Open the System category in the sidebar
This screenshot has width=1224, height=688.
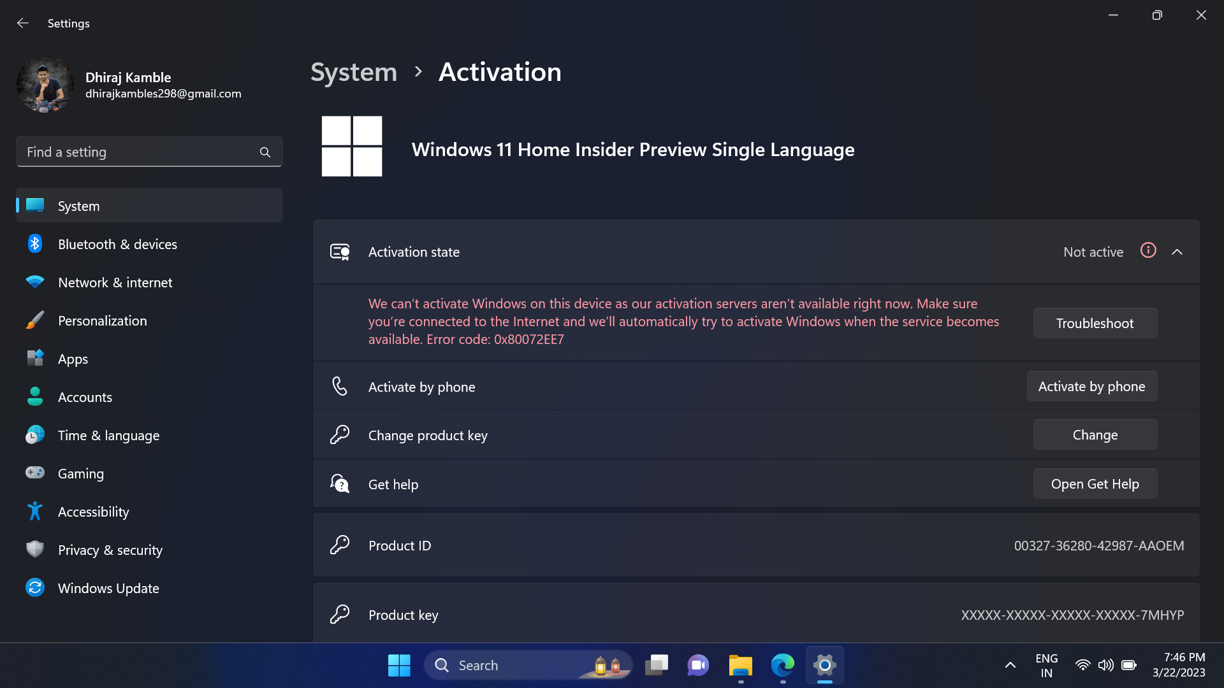[x=149, y=205]
